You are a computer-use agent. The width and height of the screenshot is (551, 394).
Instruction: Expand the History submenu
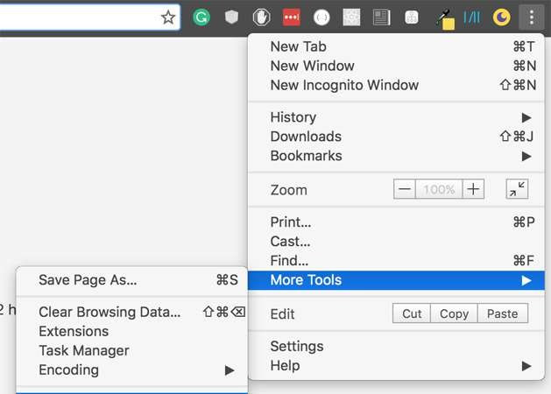(x=396, y=117)
